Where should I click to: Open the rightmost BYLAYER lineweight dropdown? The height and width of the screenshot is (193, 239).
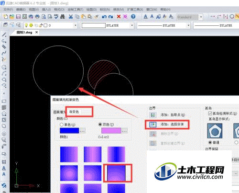point(217,25)
